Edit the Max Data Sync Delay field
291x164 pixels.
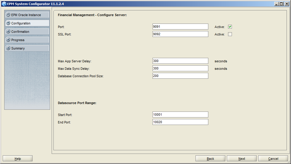(x=180, y=68)
